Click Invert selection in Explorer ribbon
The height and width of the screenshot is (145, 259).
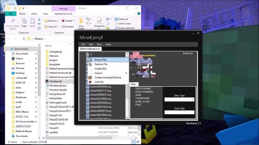pyautogui.click(x=125, y=28)
